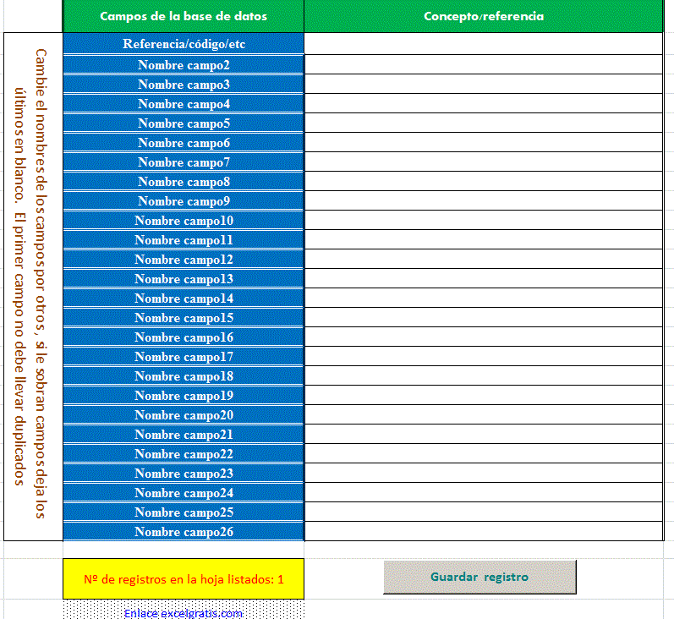
Task: Select the Nombre campo8 label cell
Action: 184,181
